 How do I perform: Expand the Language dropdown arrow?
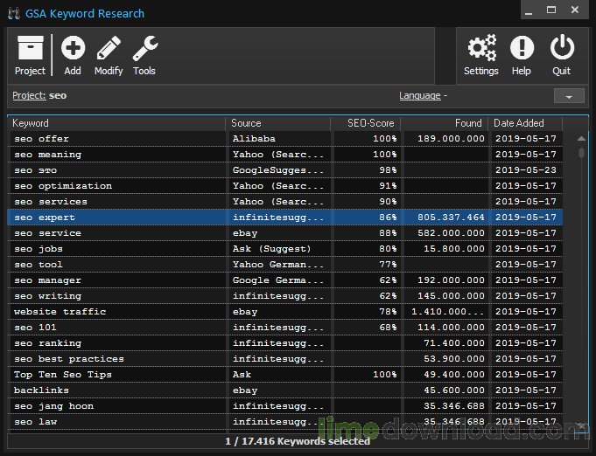coord(569,96)
